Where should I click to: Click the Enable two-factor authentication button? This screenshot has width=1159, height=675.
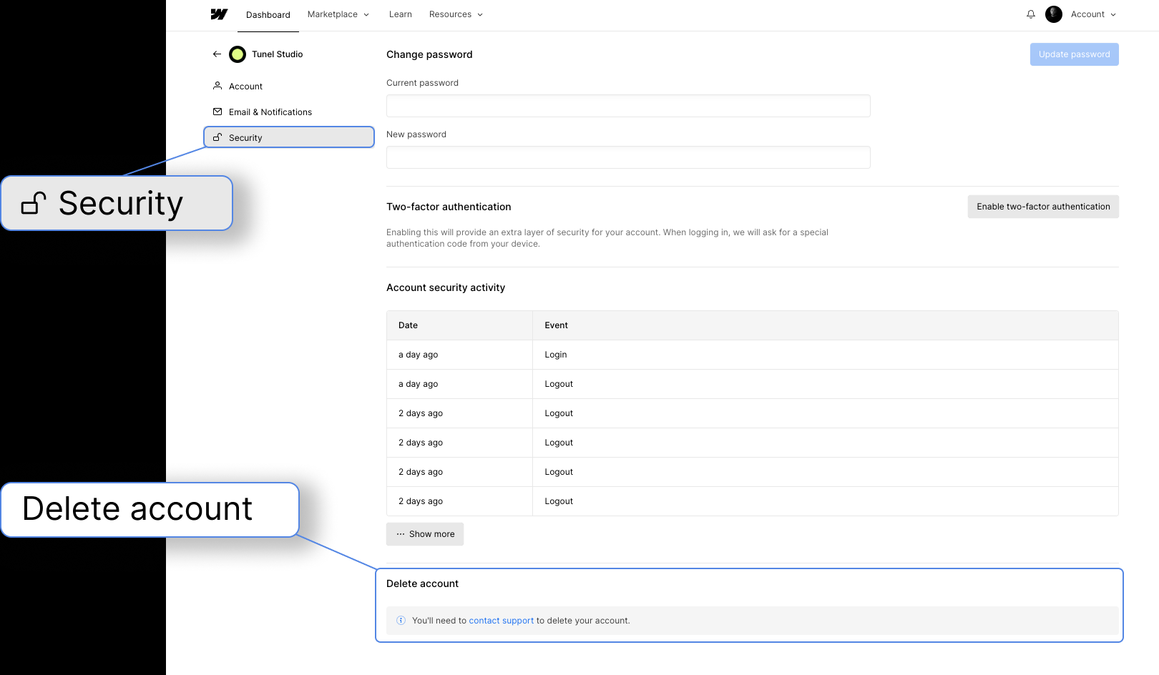coord(1042,207)
